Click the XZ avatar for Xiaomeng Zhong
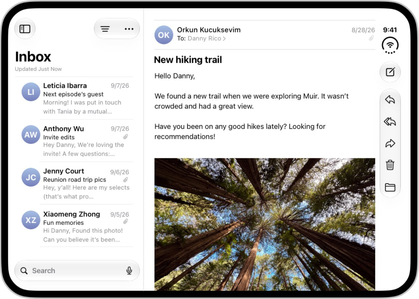 coord(31,220)
